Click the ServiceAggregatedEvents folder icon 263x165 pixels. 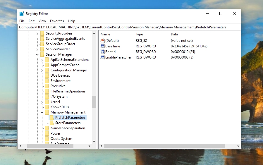pyautogui.click(x=42, y=39)
